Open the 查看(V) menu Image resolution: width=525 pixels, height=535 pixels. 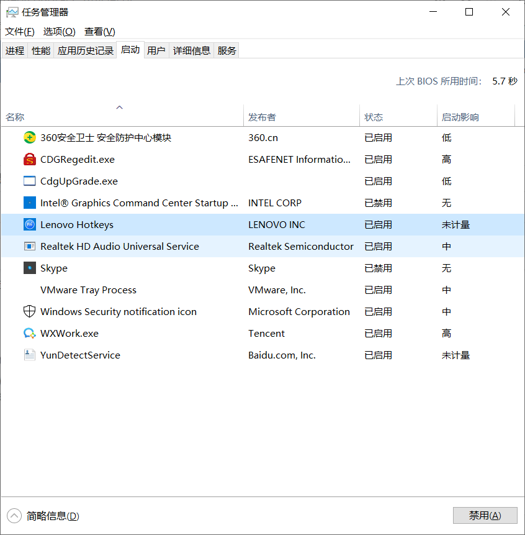tap(99, 32)
